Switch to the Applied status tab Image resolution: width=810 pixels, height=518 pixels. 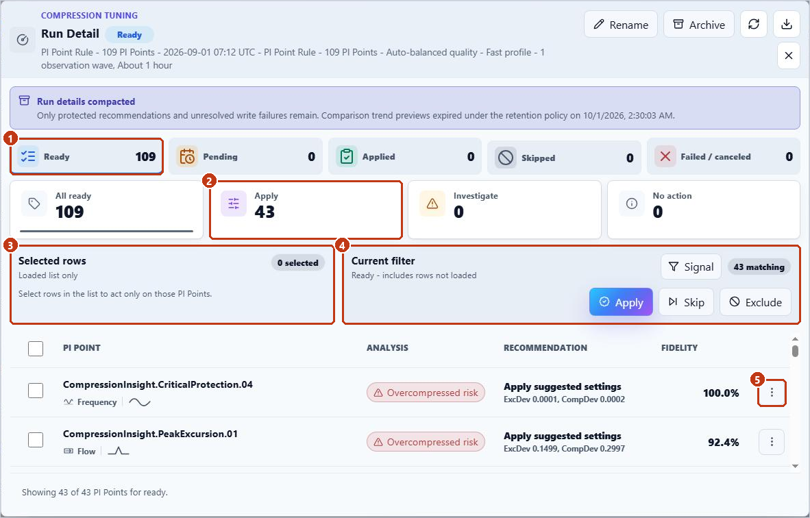pos(404,156)
